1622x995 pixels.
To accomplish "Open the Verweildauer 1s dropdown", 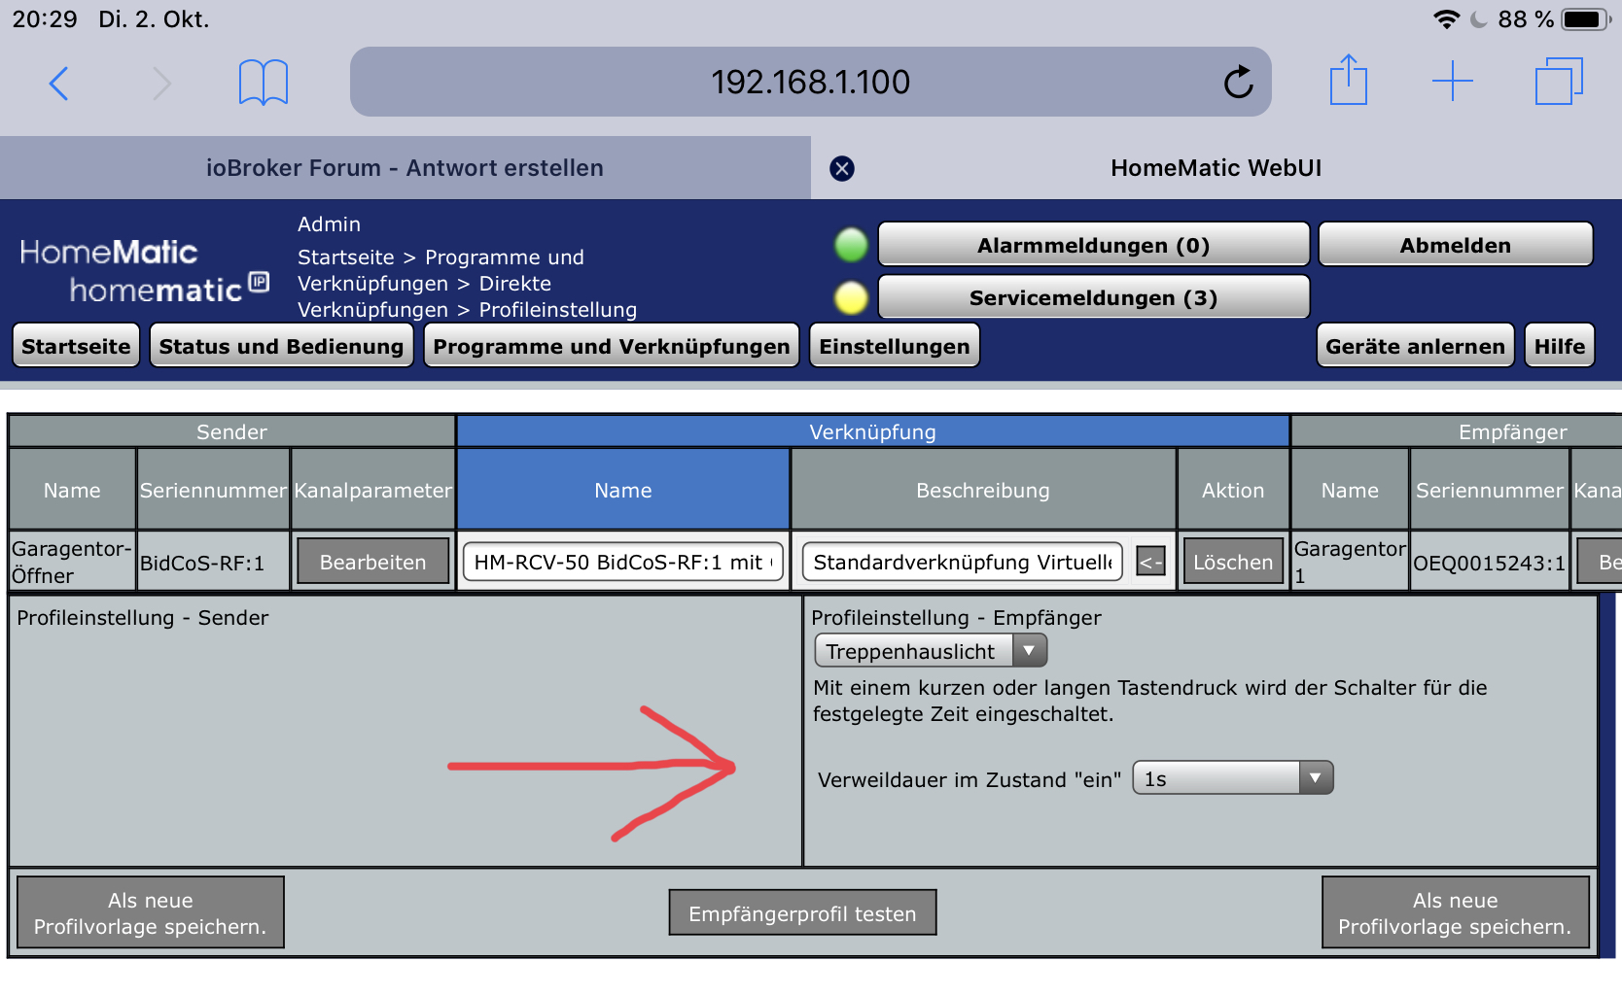I will click(1232, 778).
